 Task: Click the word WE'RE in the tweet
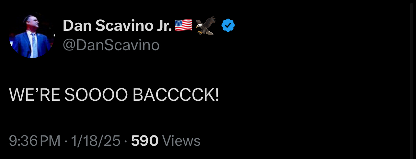[34, 95]
